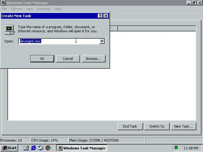The height and width of the screenshot is (152, 203).
Task: Click the Mem Usage status bar entry
Action: [x=107, y=140]
